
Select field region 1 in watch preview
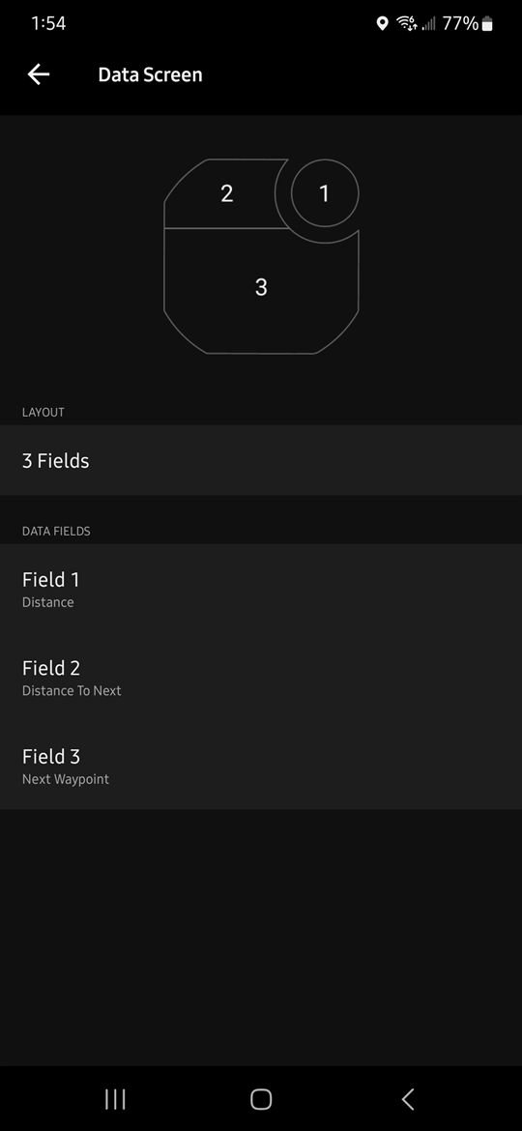pos(325,192)
